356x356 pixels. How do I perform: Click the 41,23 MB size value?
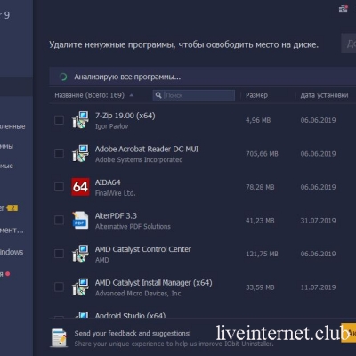[260, 221]
